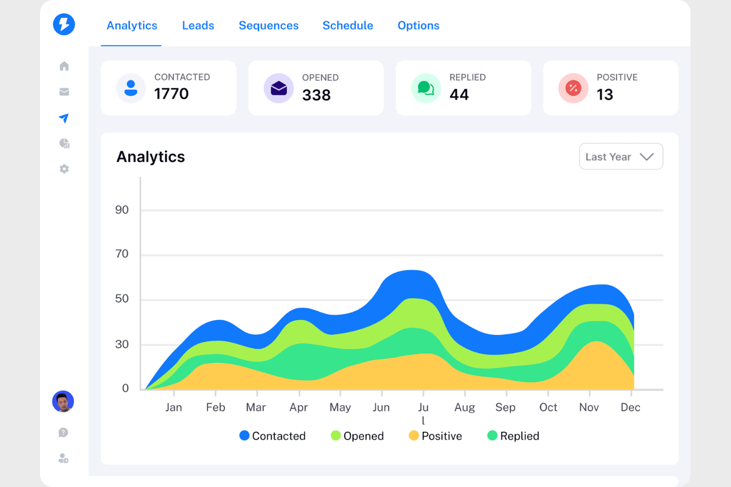Toggle the Opened series in the chart legend
731x487 pixels.
coord(357,436)
